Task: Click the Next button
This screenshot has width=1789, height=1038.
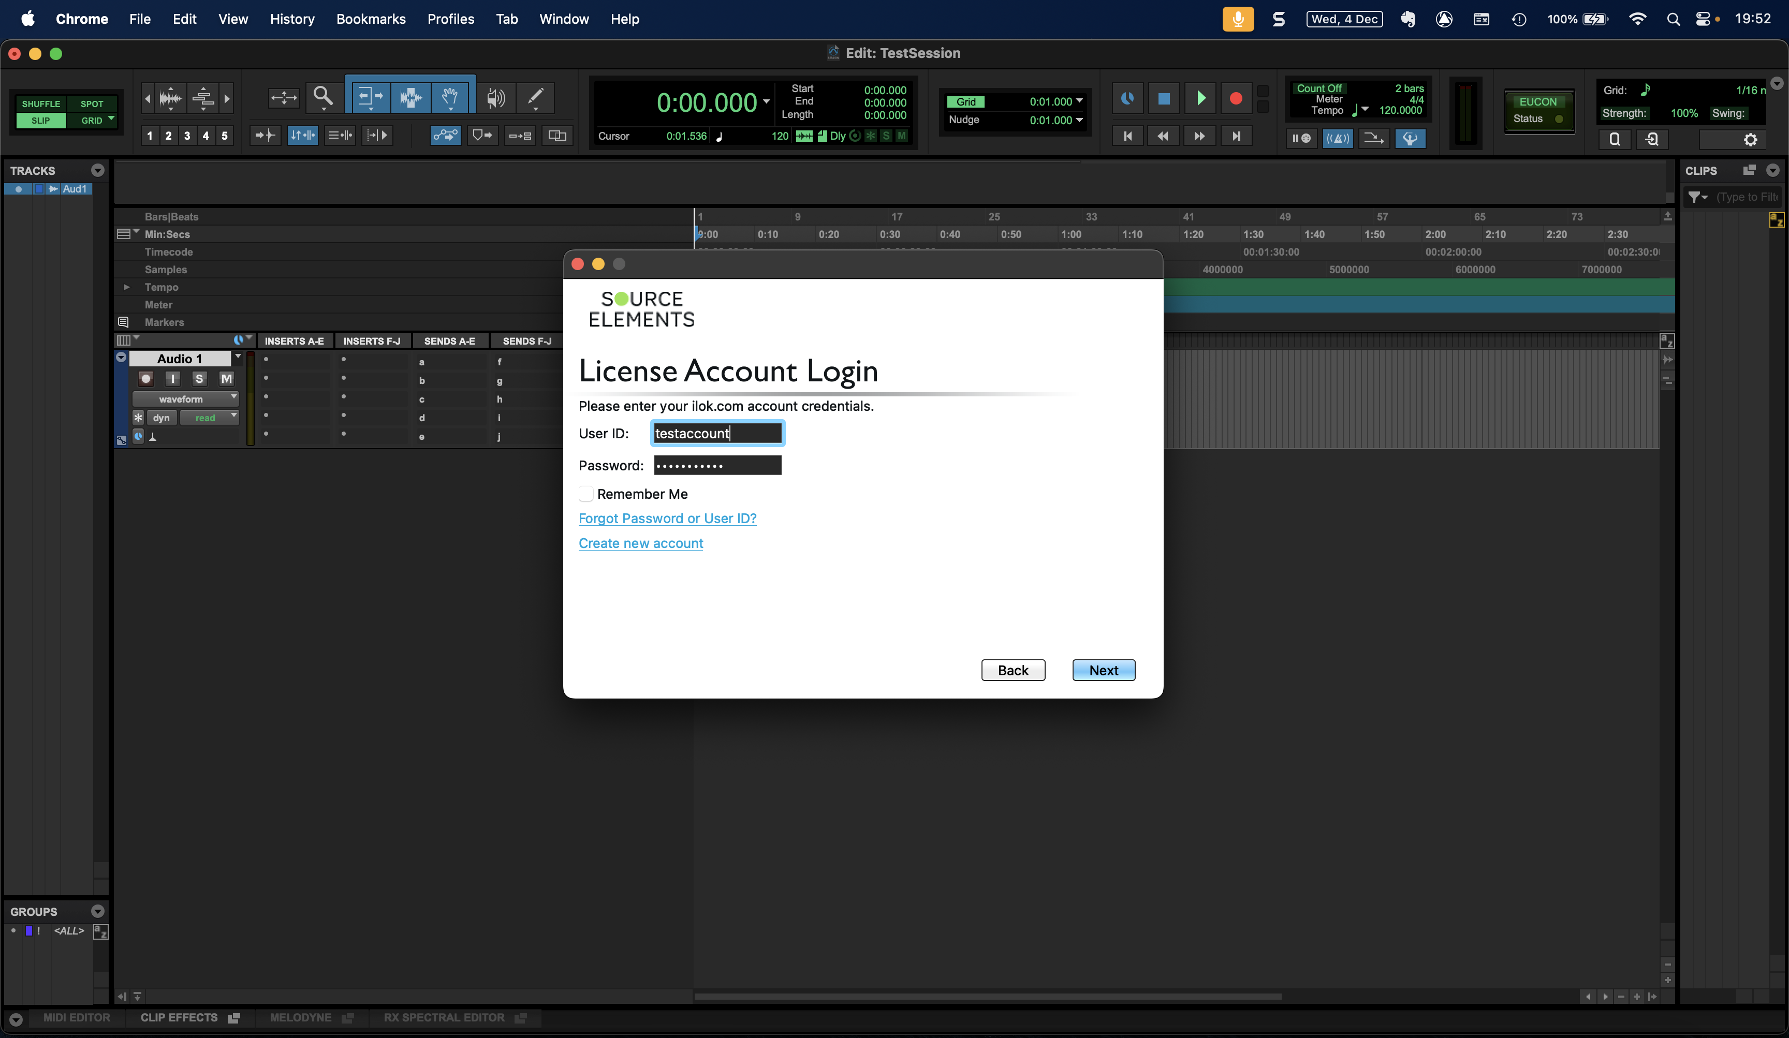Action: 1103,671
